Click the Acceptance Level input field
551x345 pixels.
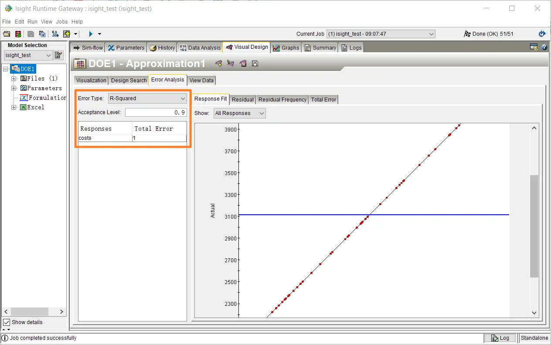(x=156, y=112)
